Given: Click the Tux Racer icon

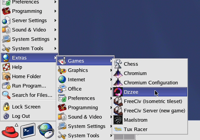Looking at the screenshot, I should [x=118, y=129].
